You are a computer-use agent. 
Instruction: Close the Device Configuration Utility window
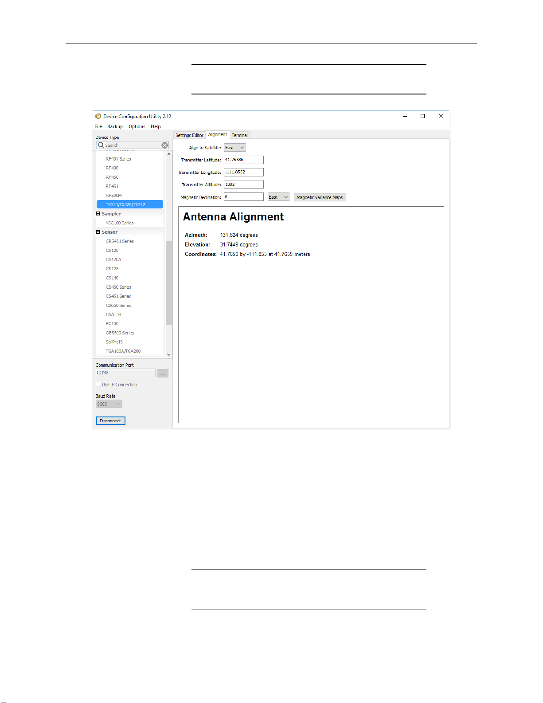pos(441,116)
